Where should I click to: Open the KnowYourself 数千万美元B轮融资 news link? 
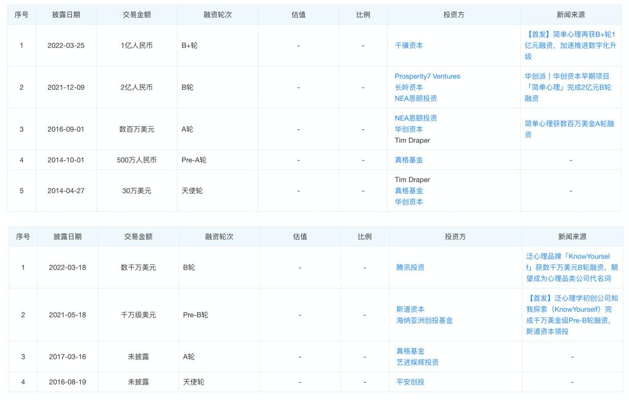[x=572, y=267]
